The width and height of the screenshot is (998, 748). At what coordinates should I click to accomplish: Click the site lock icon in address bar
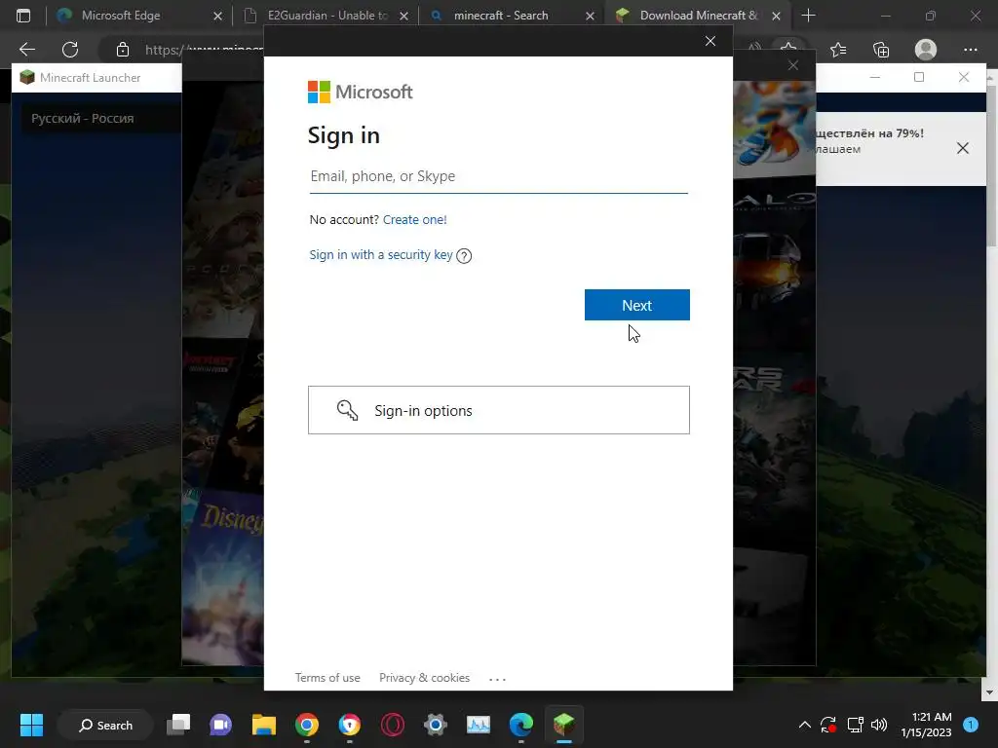[x=123, y=50]
